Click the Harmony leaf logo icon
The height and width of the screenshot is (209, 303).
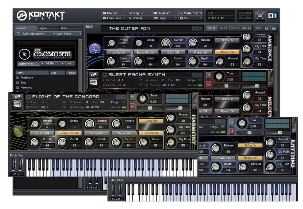click(x=18, y=131)
